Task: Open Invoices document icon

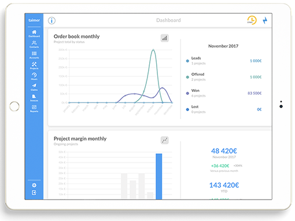Action: [34, 98]
